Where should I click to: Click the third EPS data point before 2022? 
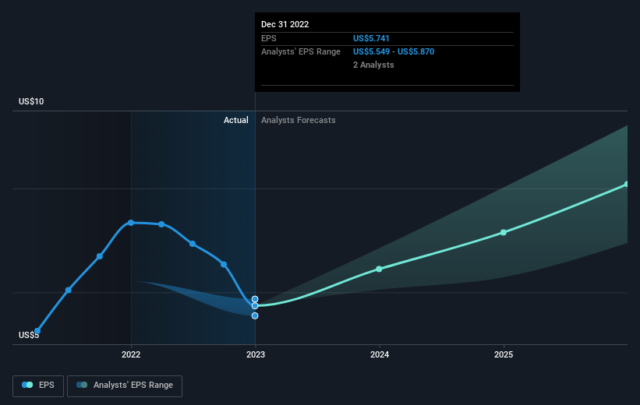coord(100,256)
